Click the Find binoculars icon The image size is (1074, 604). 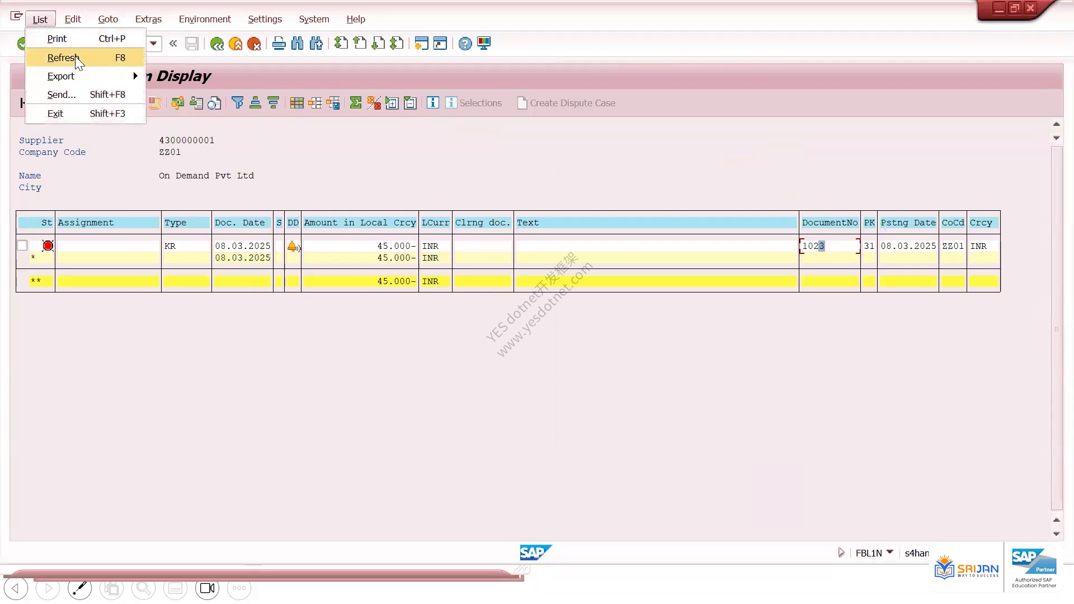tap(297, 44)
